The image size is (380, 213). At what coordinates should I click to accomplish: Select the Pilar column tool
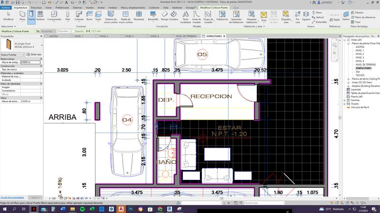[x=67, y=16]
